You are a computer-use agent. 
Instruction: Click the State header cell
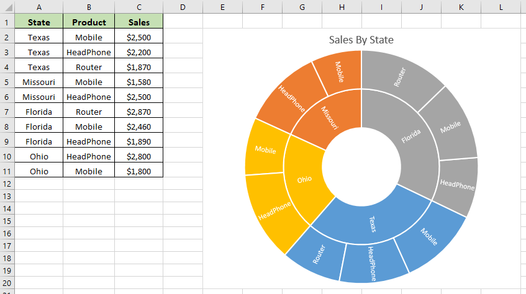click(39, 22)
